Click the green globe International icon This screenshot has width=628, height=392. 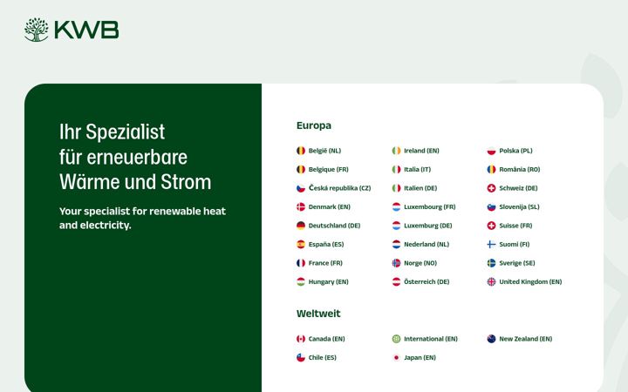coord(396,339)
